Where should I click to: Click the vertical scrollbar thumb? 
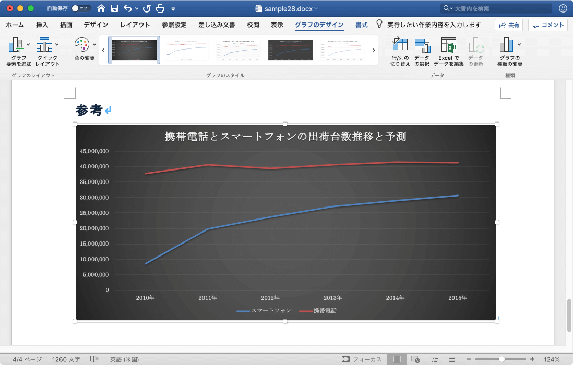(569, 315)
